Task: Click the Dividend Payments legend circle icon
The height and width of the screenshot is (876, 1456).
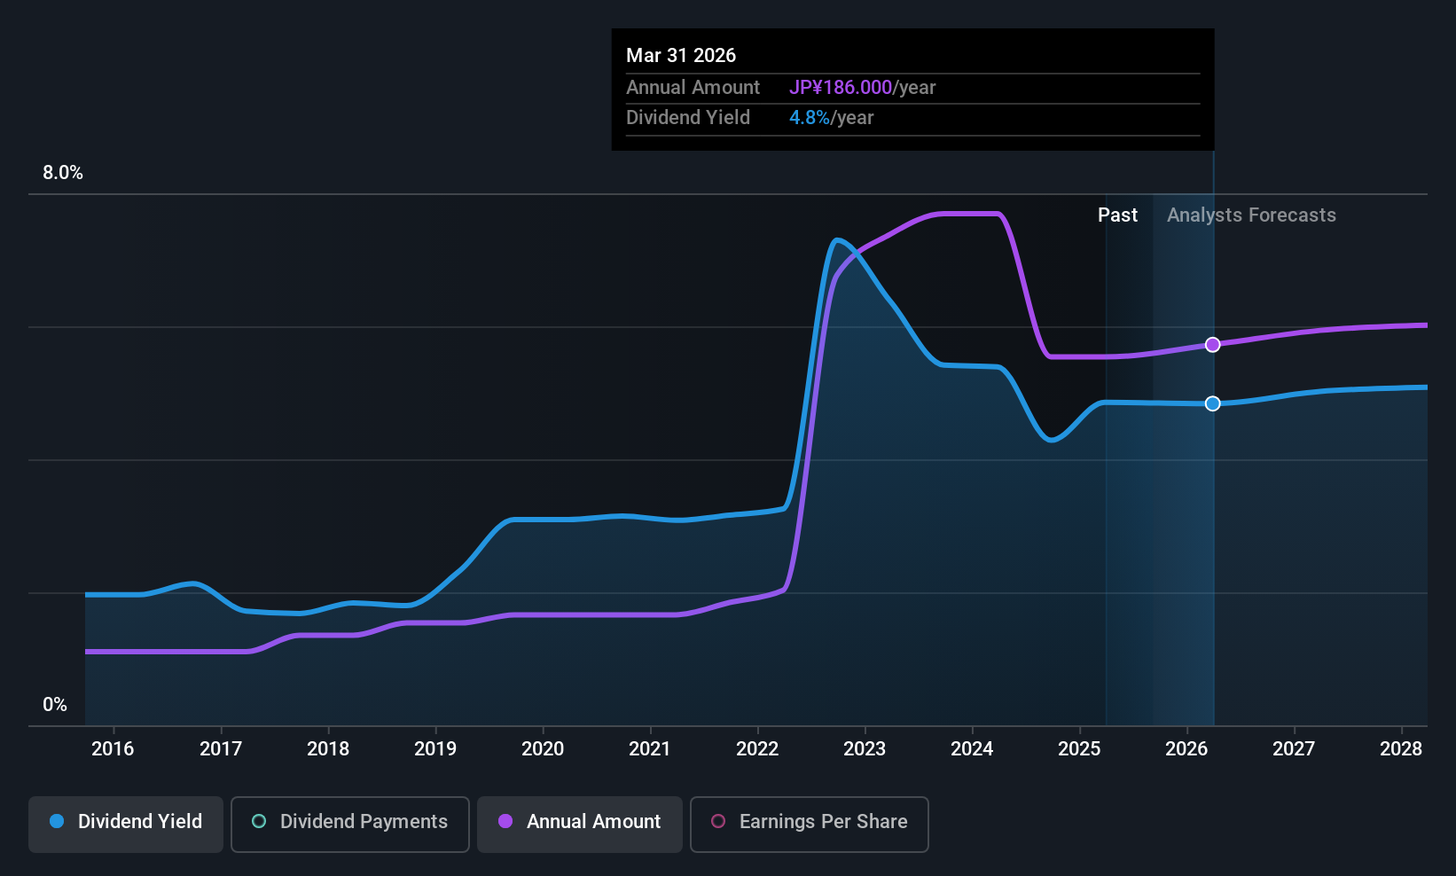Action: 259,821
